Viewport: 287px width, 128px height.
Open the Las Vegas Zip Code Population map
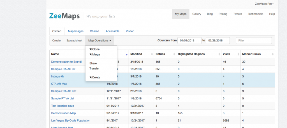pos(71,120)
